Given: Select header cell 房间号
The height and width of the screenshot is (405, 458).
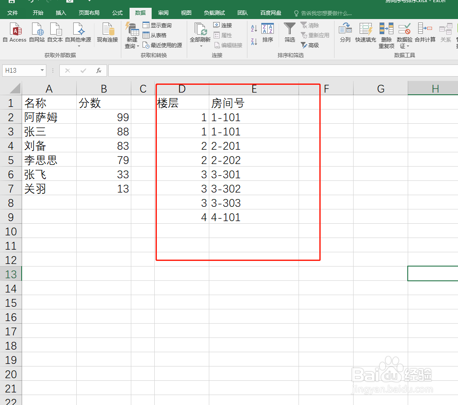Looking at the screenshot, I should [254, 103].
